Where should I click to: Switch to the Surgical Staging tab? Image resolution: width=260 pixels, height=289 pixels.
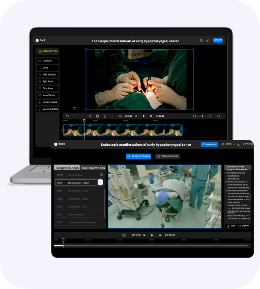[x=138, y=157]
